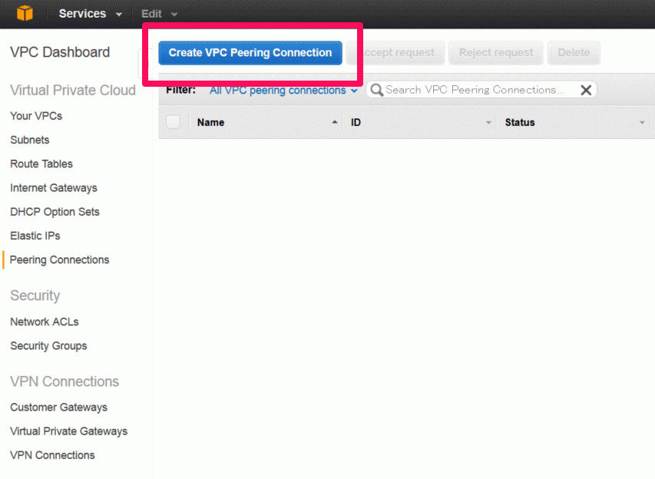655x479 pixels.
Task: Clear the search field with the X icon
Action: click(x=586, y=90)
